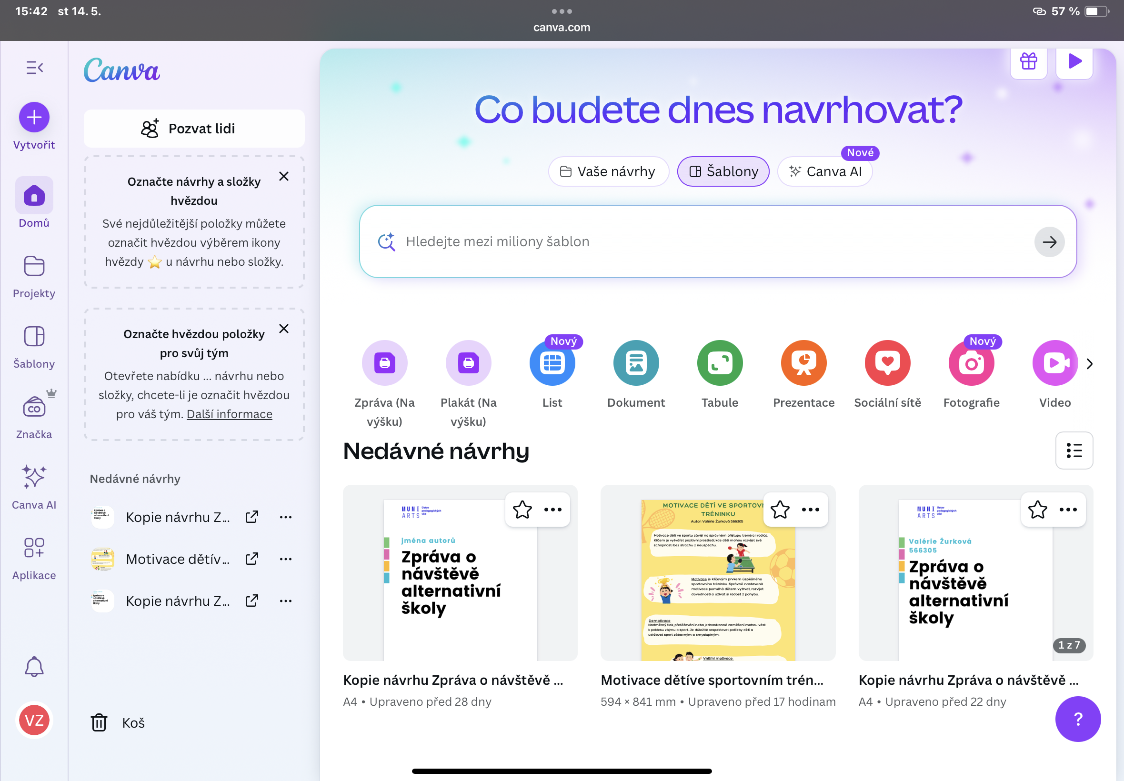Choose the Prezentace design type icon

(803, 363)
